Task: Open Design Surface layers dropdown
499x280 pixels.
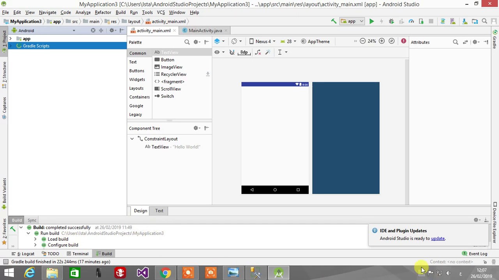Action: pos(219,41)
